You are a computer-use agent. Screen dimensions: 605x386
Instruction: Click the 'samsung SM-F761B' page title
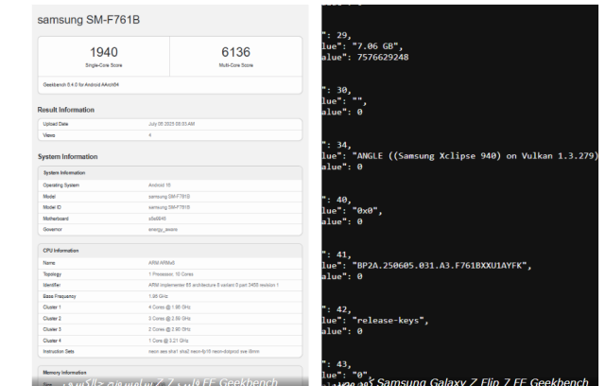[x=88, y=20]
